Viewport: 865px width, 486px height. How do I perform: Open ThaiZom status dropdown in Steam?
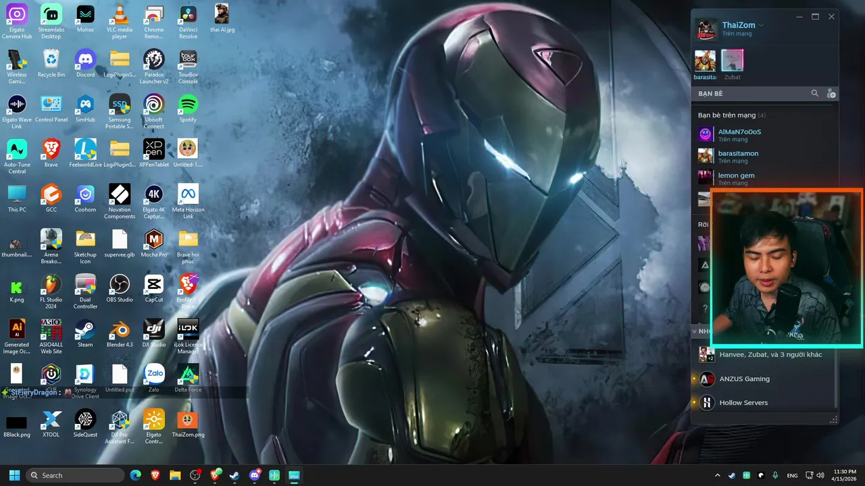click(x=761, y=25)
